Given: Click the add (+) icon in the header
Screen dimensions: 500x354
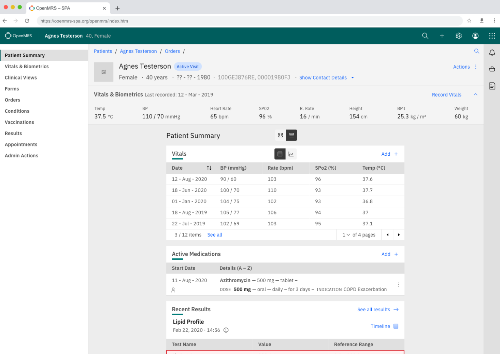Looking at the screenshot, I should pyautogui.click(x=442, y=36).
